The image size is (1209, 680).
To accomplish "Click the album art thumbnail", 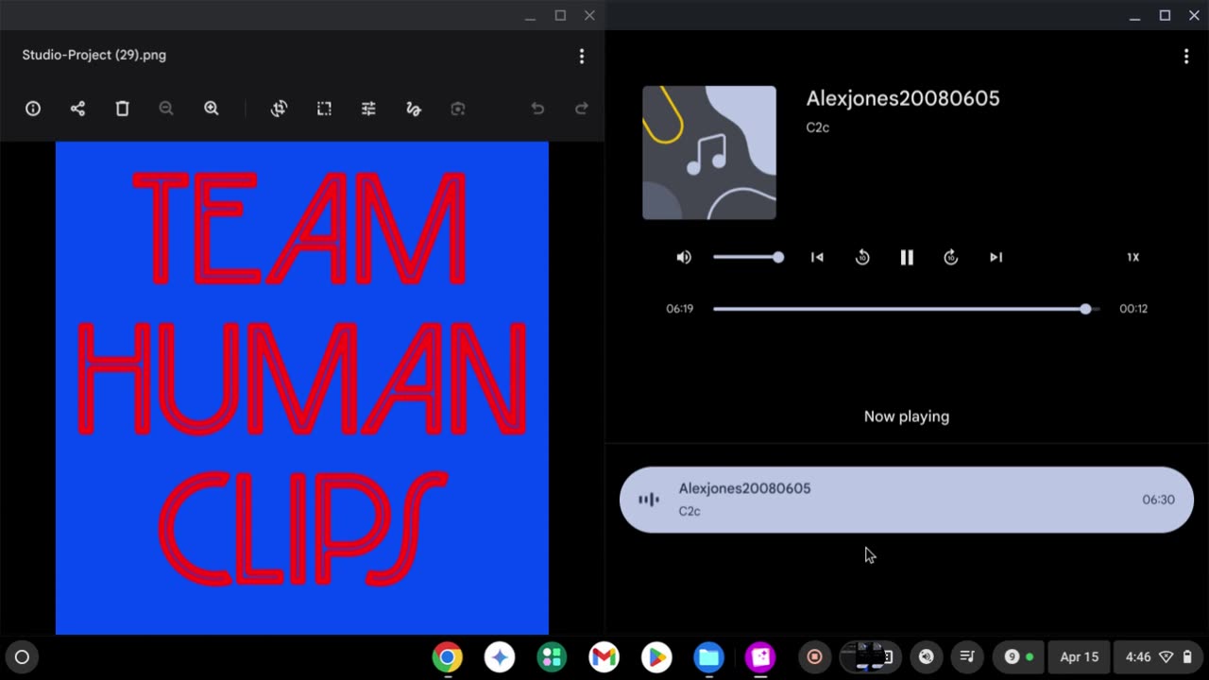I will pyautogui.click(x=709, y=153).
